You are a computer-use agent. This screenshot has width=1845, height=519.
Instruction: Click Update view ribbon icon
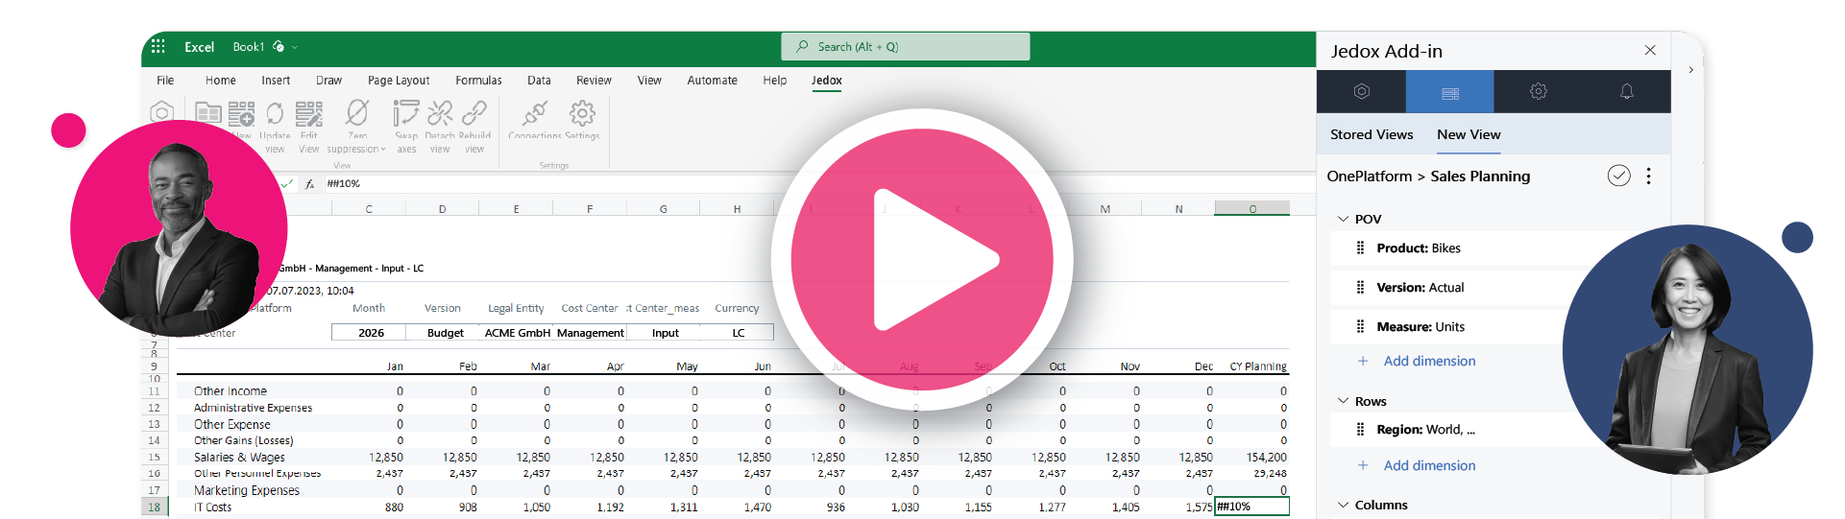tap(275, 113)
